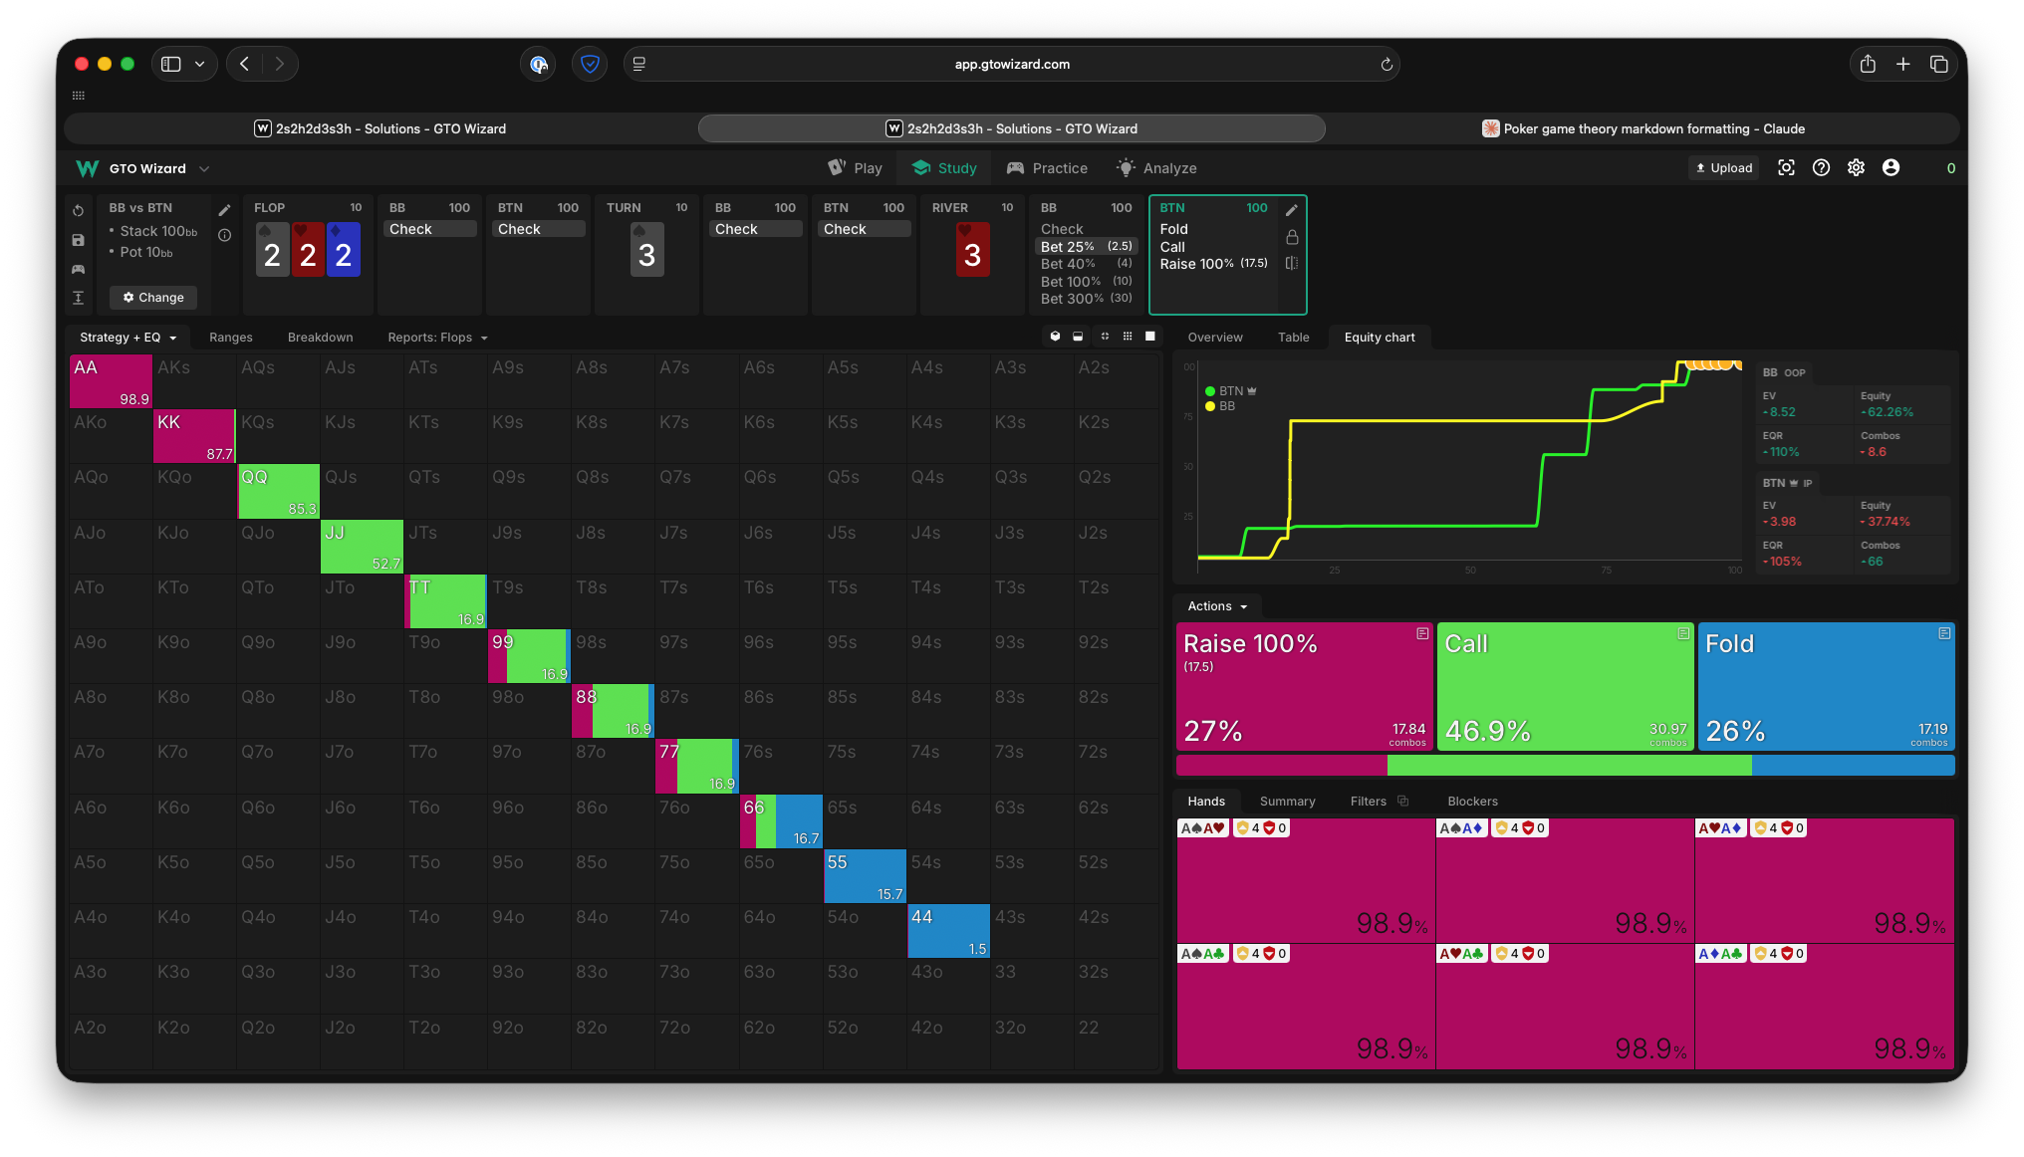This screenshot has height=1157, width=2024.
Task: Open the help question mark icon
Action: (1821, 168)
